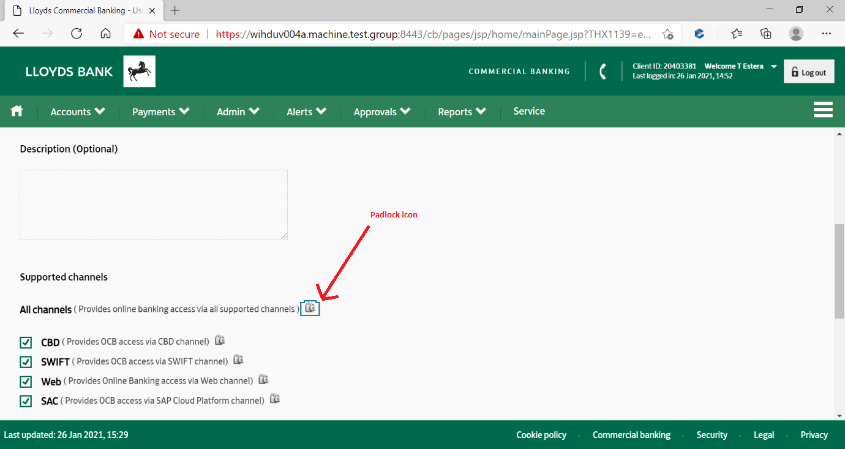Viewport: 845px width, 449px height.
Task: Click the Lloyds Bank black horse logo
Action: coord(140,72)
